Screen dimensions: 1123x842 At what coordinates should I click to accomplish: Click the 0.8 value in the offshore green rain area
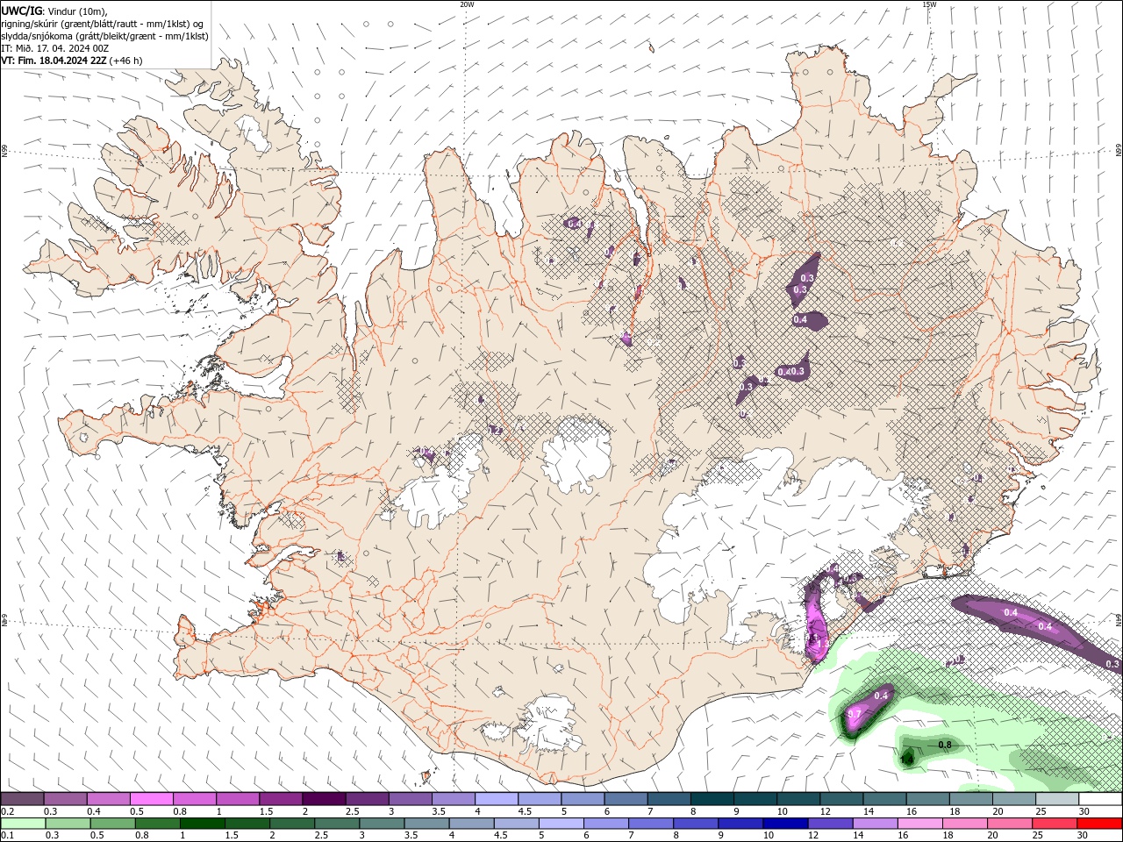(x=945, y=745)
